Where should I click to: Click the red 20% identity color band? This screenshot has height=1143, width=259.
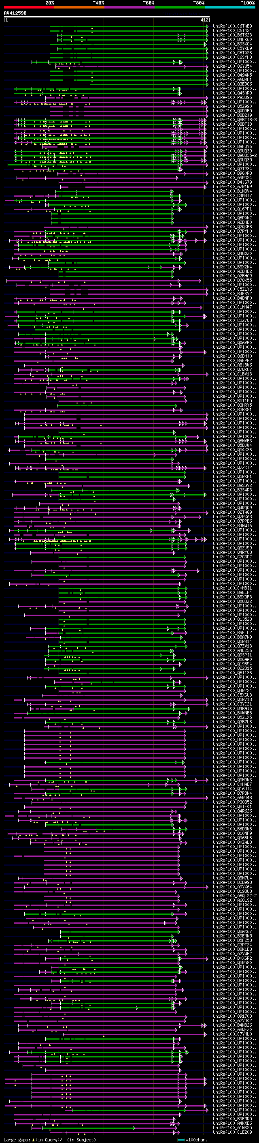(x=29, y=7)
